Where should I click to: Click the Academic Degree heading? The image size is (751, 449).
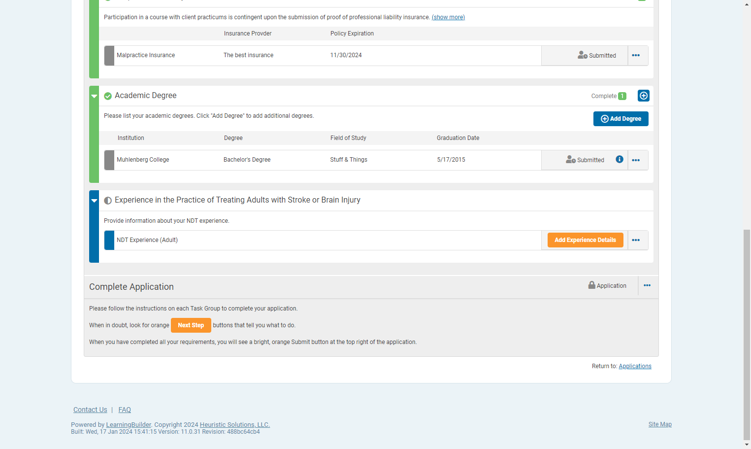tap(145, 96)
